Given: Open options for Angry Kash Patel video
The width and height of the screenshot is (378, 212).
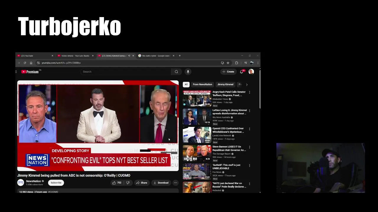Looking at the screenshot, I should click(x=250, y=92).
